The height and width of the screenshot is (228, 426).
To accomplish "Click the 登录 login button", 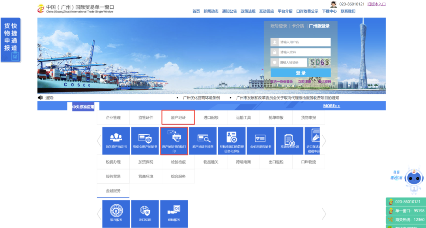I will [301, 73].
